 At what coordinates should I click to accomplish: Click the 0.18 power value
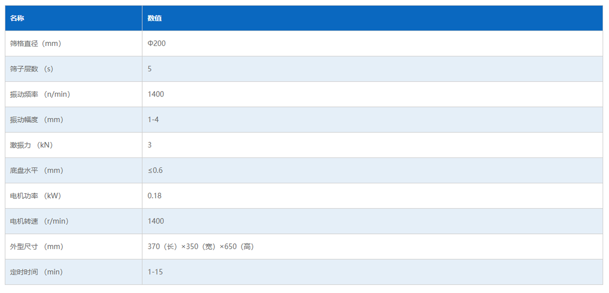click(154, 196)
